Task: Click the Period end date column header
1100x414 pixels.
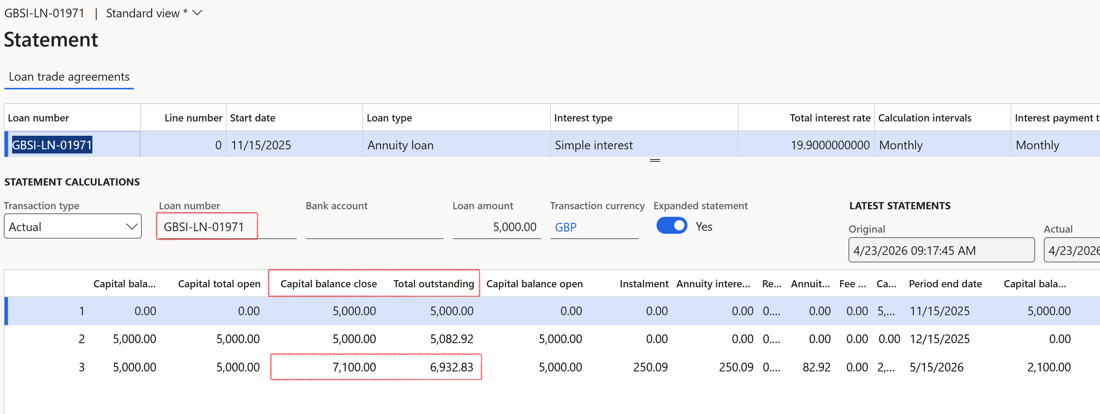Action: coord(945,284)
